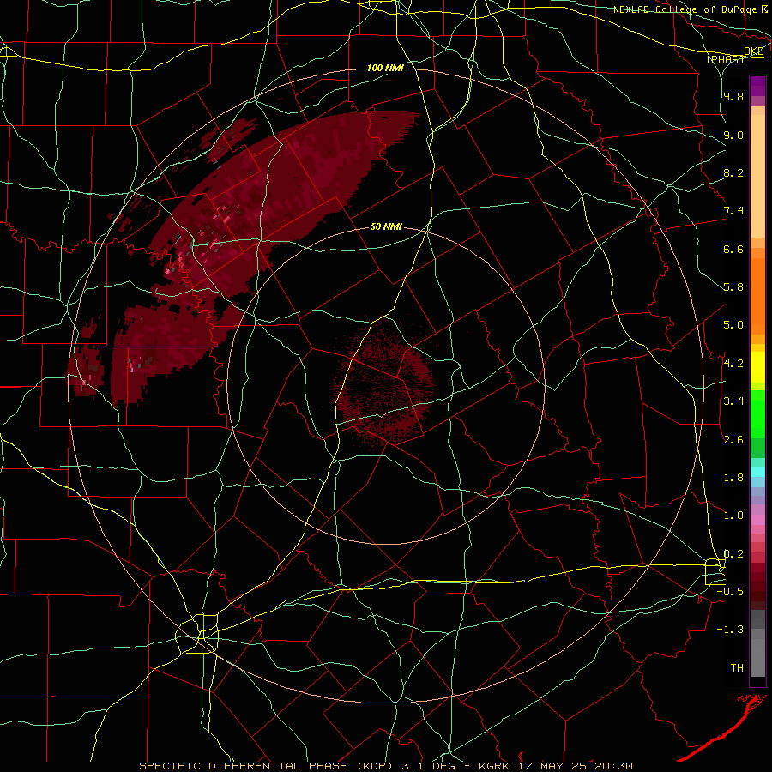Click the [PHAS] units label above the scale
This screenshot has width=772, height=772.
[725, 60]
